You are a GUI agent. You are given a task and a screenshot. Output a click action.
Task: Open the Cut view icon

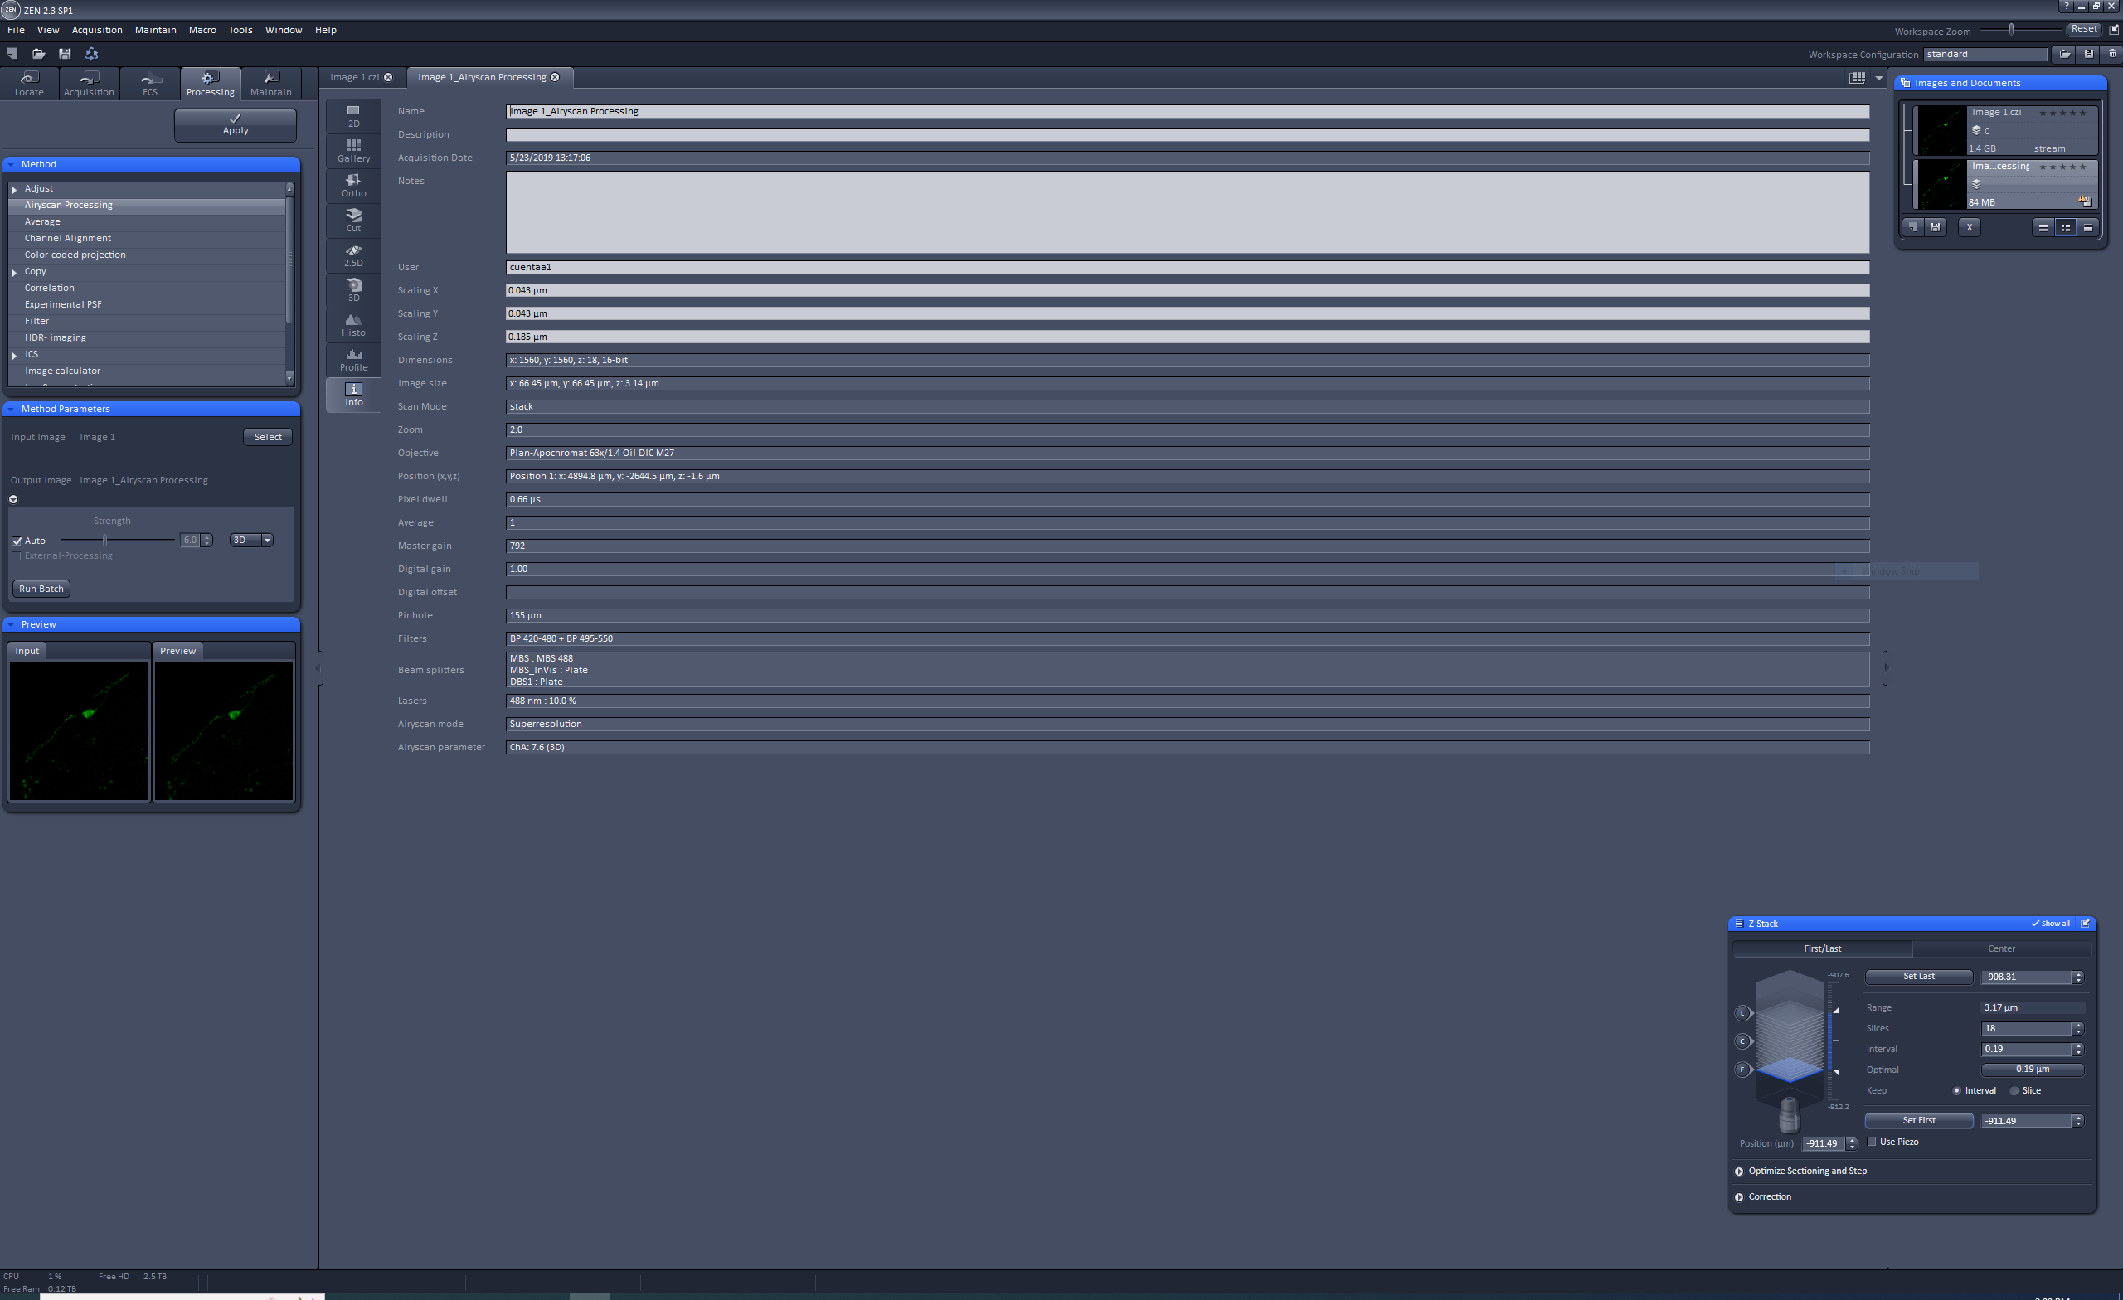(x=353, y=220)
